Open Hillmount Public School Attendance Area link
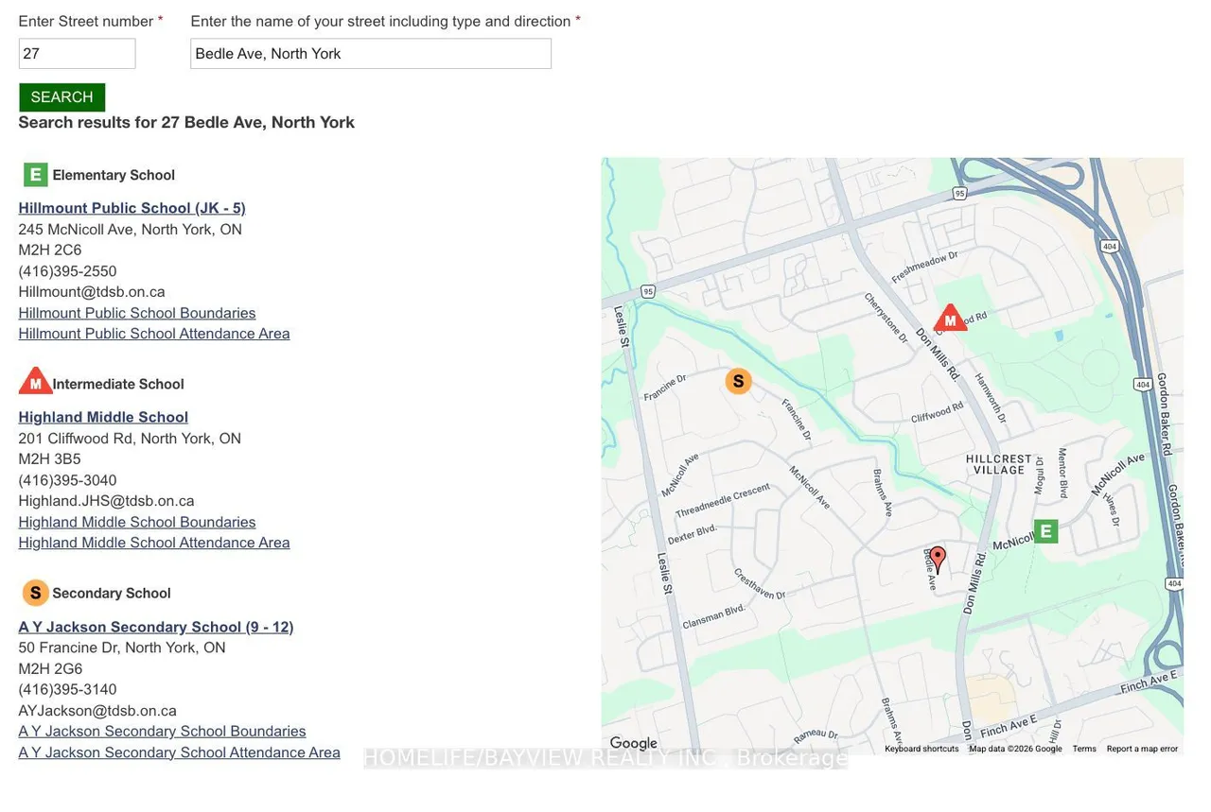 (154, 334)
